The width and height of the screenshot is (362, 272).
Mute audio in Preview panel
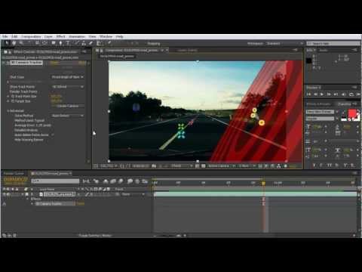(344, 94)
